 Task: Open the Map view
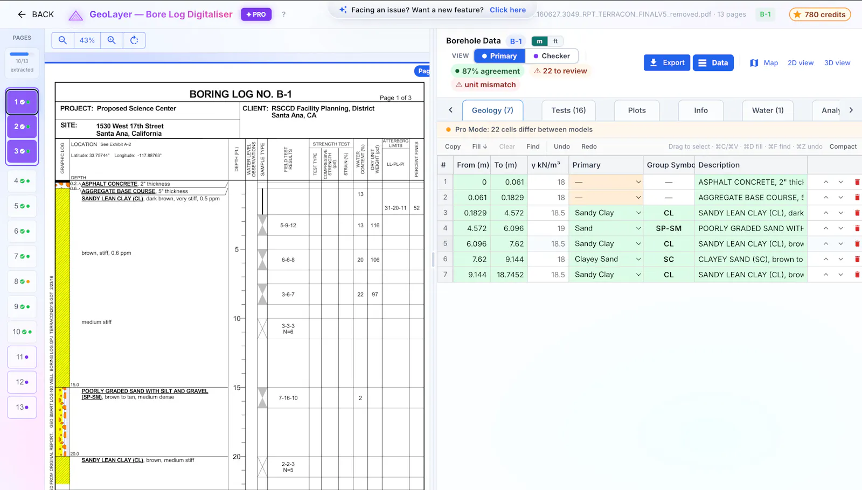[764, 63]
